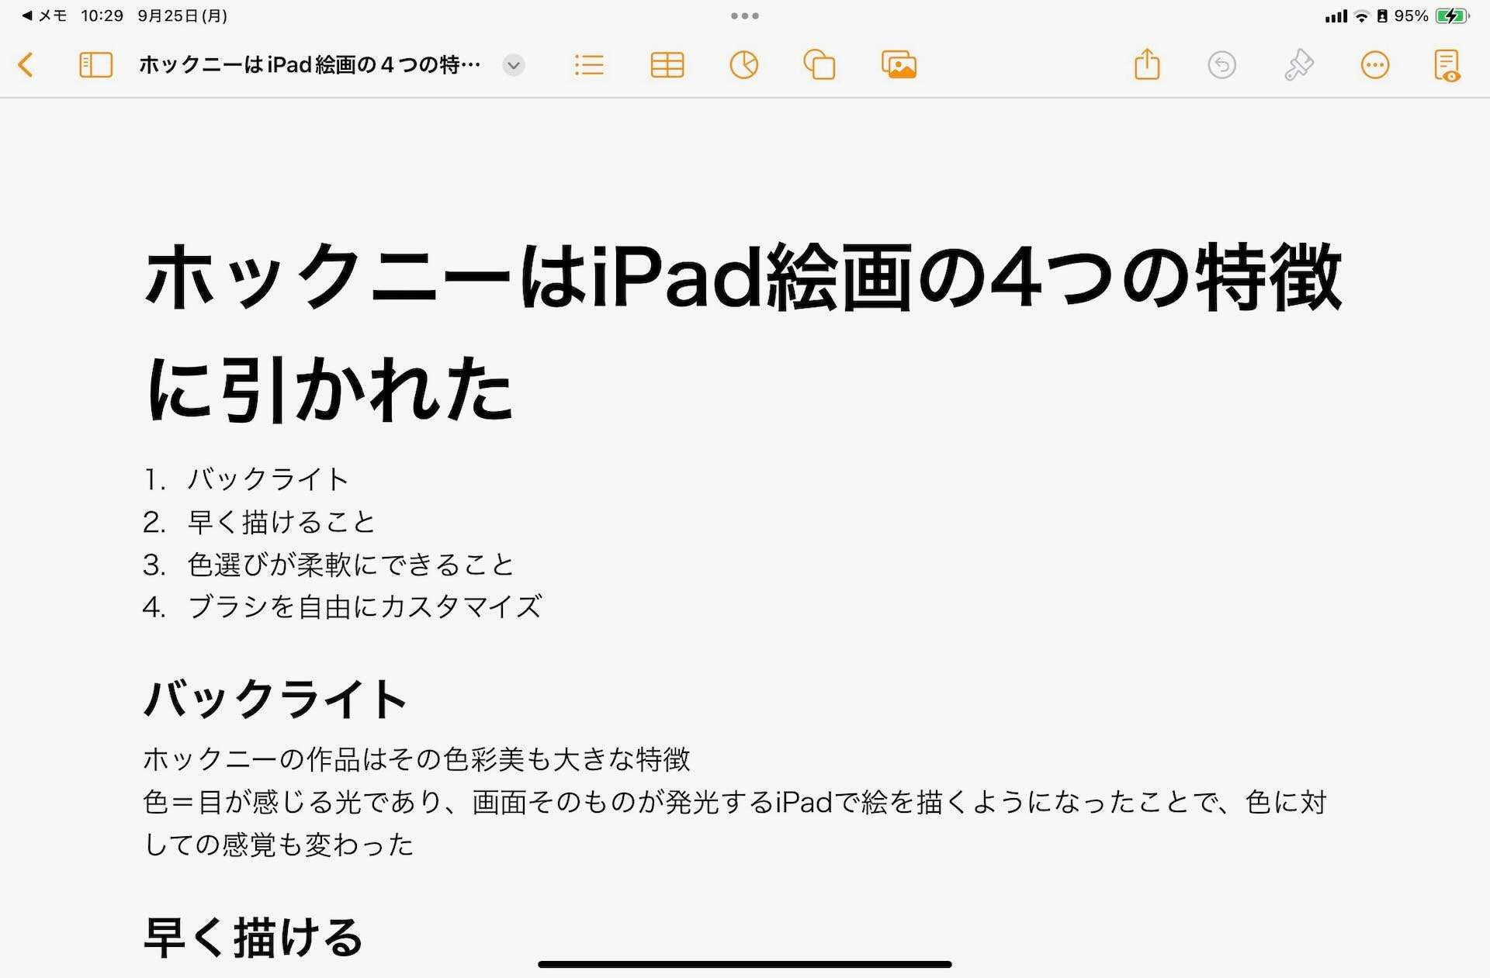
Task: Open the chart insertion tool
Action: pos(743,65)
